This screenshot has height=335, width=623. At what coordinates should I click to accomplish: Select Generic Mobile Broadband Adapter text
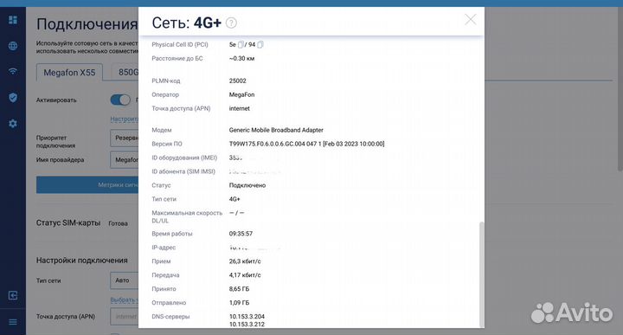276,130
